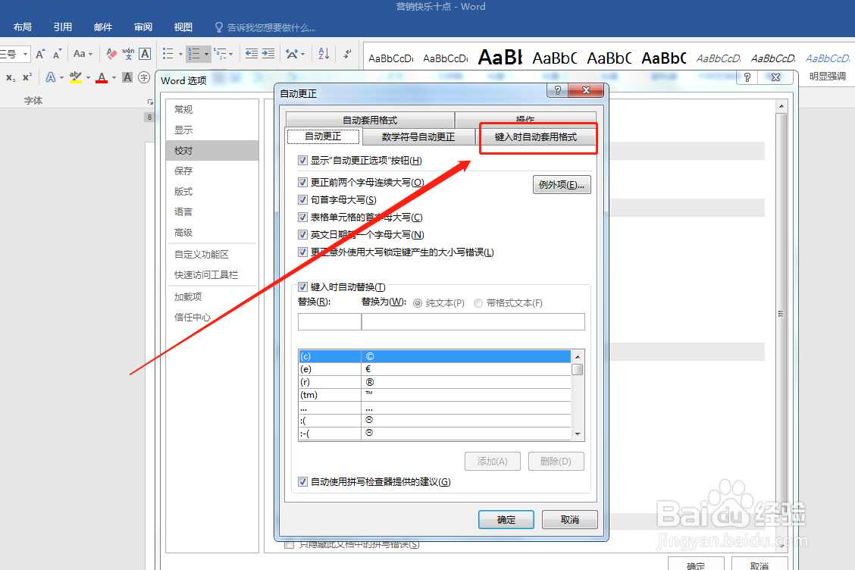Image resolution: width=855 pixels, height=570 pixels.
Task: Toggle 表格单元格的首字母大写 checkbox
Action: click(302, 217)
